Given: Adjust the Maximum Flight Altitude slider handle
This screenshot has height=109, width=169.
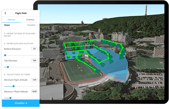Looking at the screenshot, I should tap(11, 98).
